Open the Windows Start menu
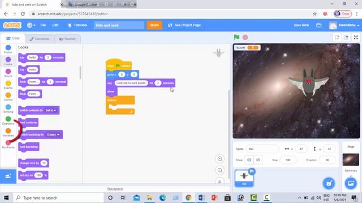The height and width of the screenshot is (203, 362). (x=6, y=198)
